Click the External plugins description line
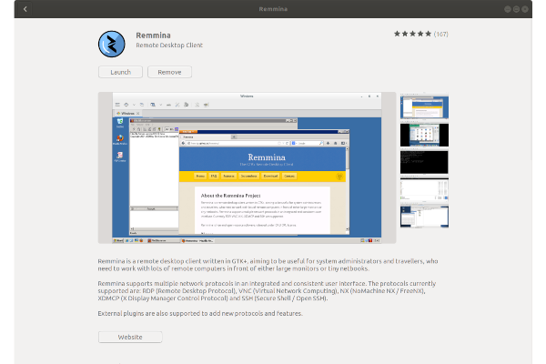The width and height of the screenshot is (546, 364). (213, 313)
